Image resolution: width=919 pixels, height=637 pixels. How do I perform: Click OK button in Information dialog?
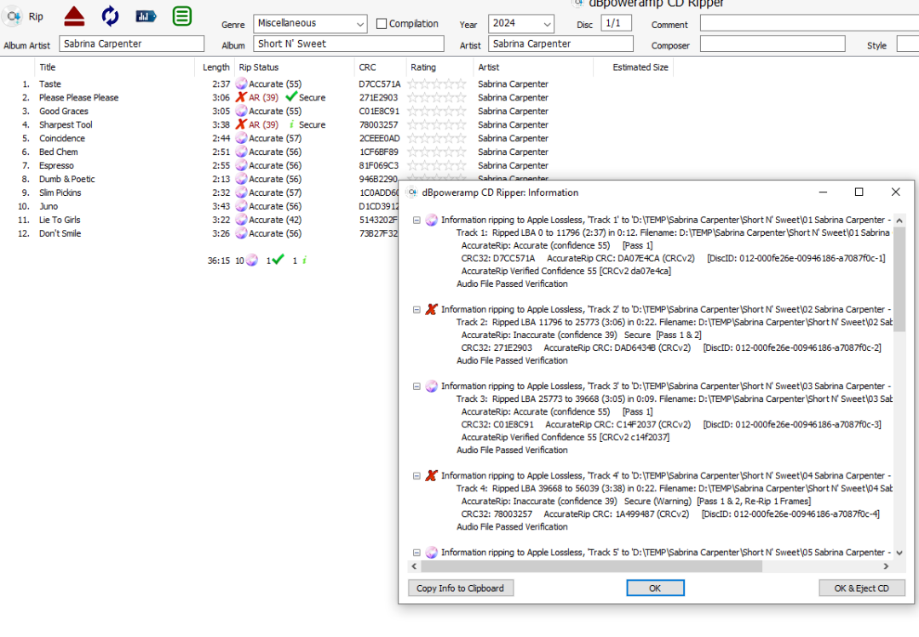click(x=655, y=588)
